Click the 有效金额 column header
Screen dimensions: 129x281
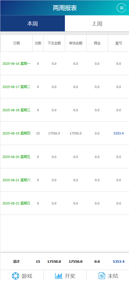point(76,43)
